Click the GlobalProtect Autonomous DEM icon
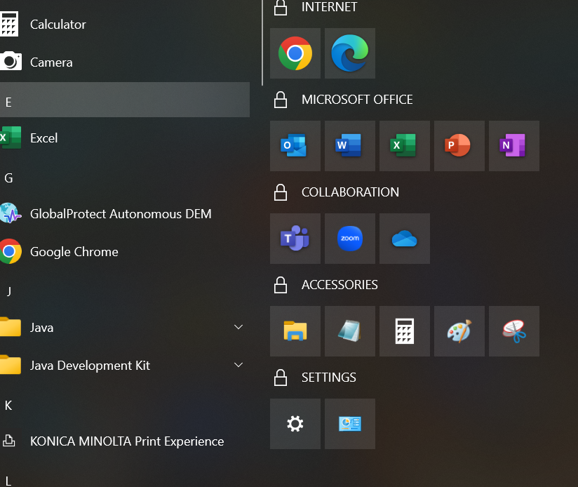 pyautogui.click(x=11, y=213)
